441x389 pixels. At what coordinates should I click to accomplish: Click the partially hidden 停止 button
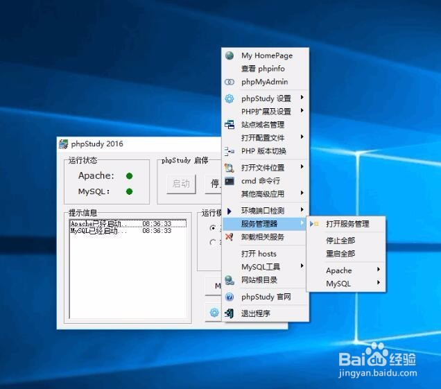[214, 184]
